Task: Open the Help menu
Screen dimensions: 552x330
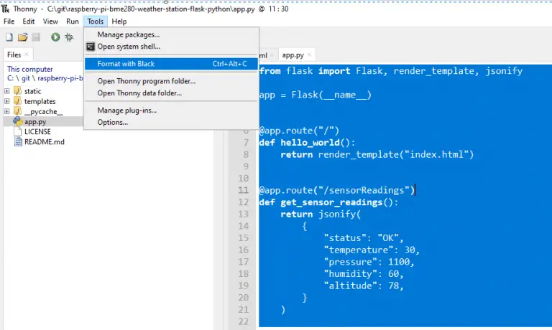Action: 119,22
